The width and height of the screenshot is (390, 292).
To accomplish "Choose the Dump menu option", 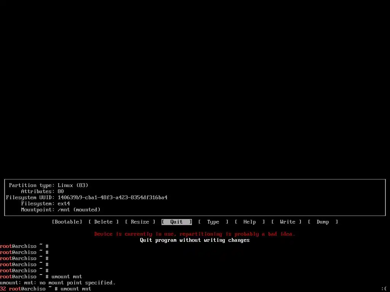I will [323, 222].
